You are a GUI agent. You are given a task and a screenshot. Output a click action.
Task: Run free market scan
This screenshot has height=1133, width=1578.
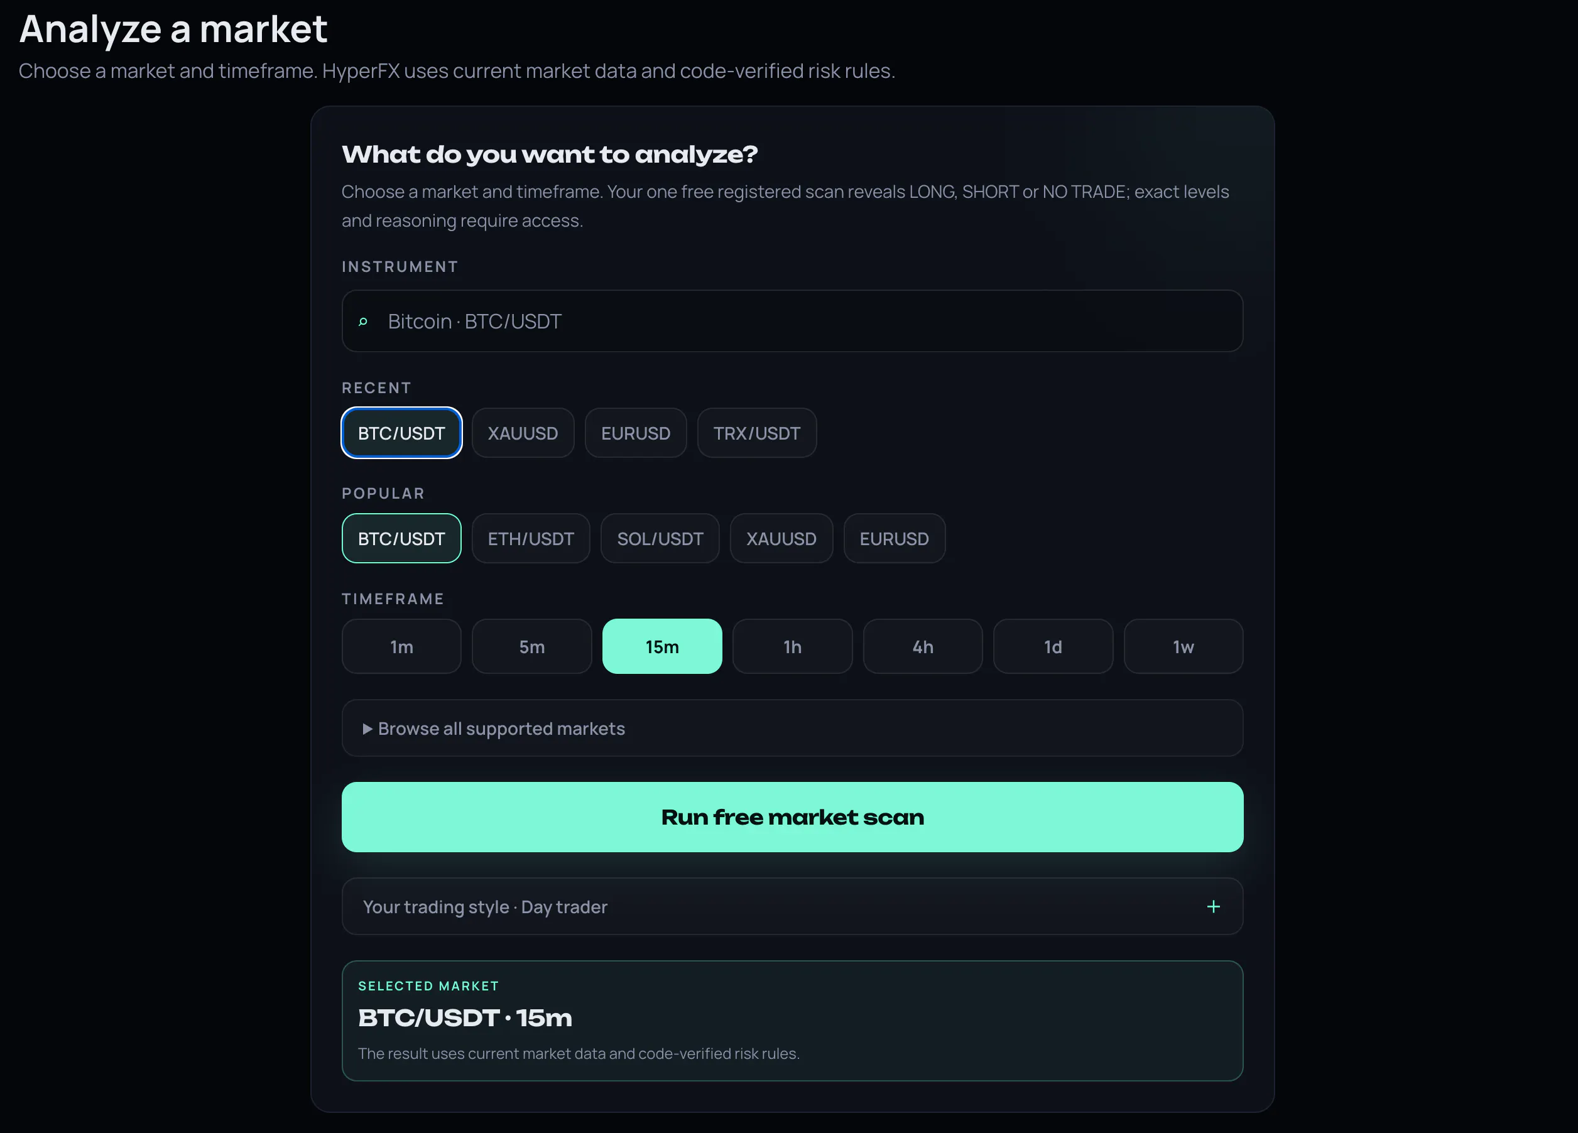pyautogui.click(x=792, y=816)
